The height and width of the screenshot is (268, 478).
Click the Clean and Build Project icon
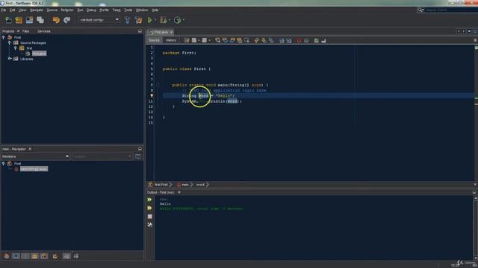click(x=138, y=20)
